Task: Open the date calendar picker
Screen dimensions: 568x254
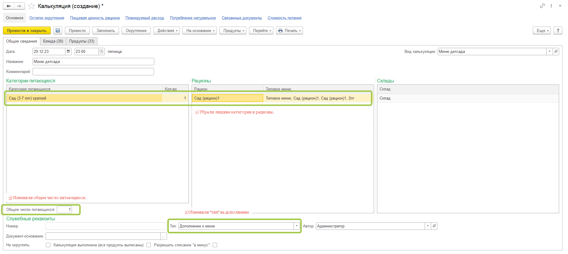Action: 68,51
